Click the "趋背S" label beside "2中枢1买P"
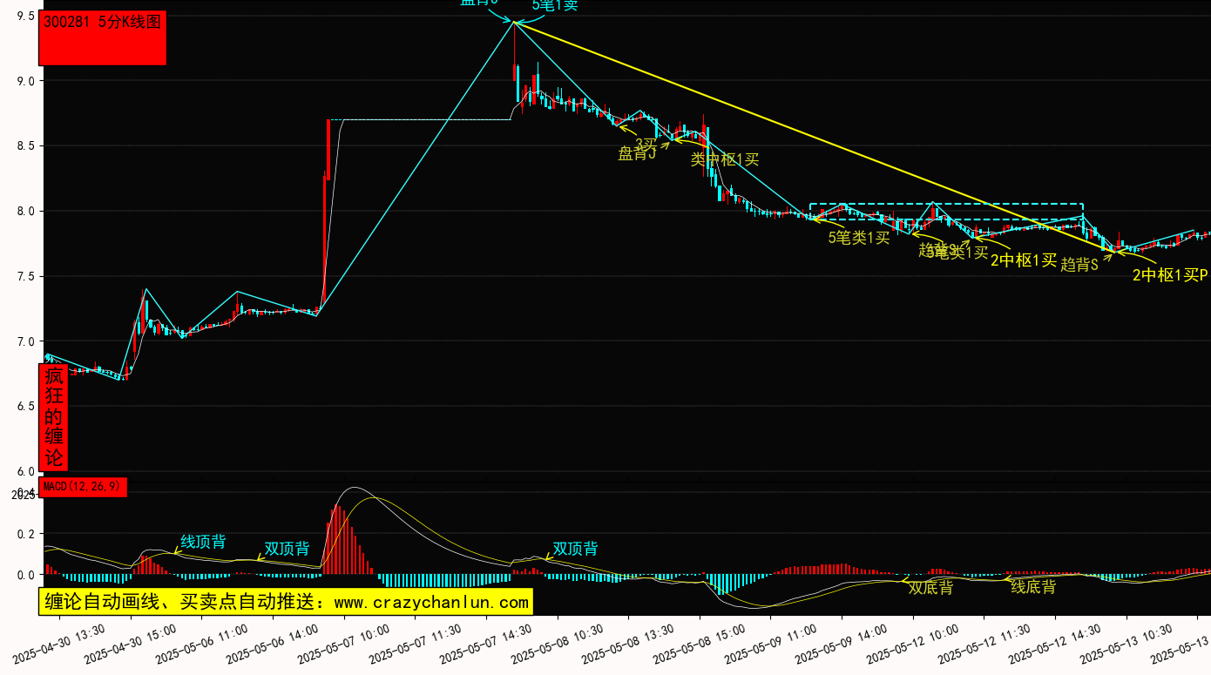Viewport: 1211px width, 675px height. (1079, 265)
